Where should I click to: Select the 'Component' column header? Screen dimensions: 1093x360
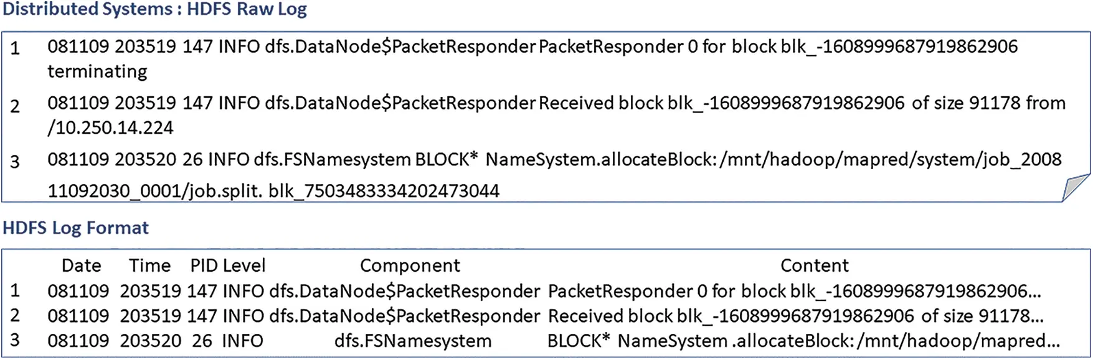410,266
